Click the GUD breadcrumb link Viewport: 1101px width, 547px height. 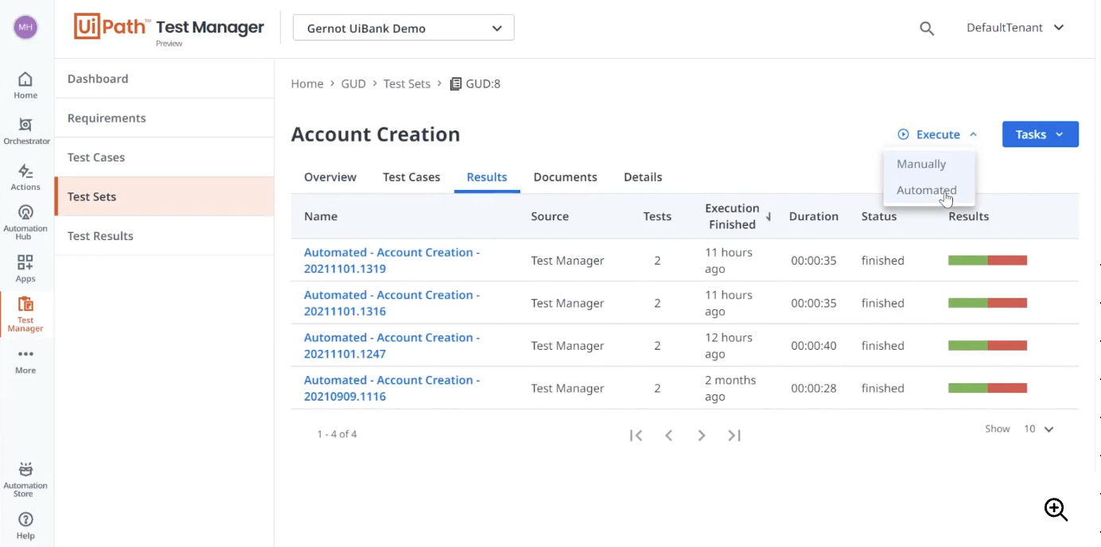point(353,83)
